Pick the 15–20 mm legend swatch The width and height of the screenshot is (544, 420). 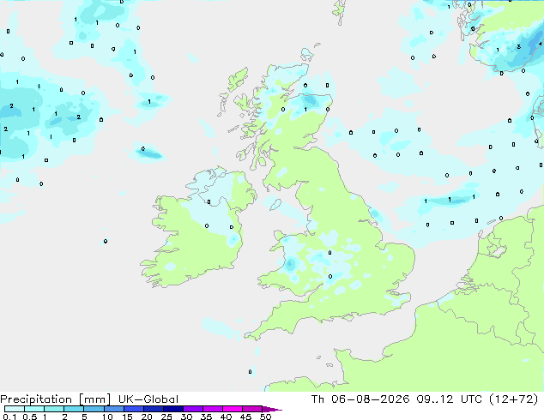pos(134,409)
